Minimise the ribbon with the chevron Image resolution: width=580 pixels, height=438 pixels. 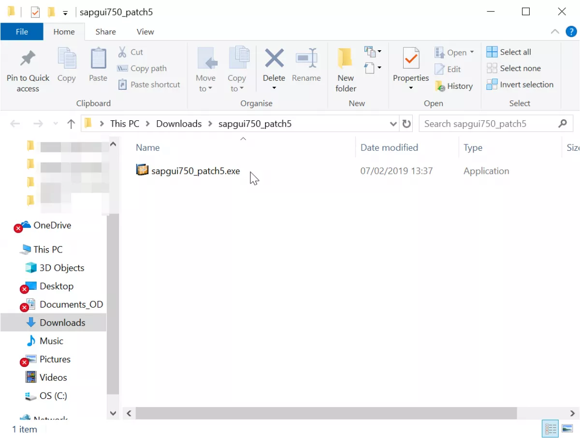[555, 32]
